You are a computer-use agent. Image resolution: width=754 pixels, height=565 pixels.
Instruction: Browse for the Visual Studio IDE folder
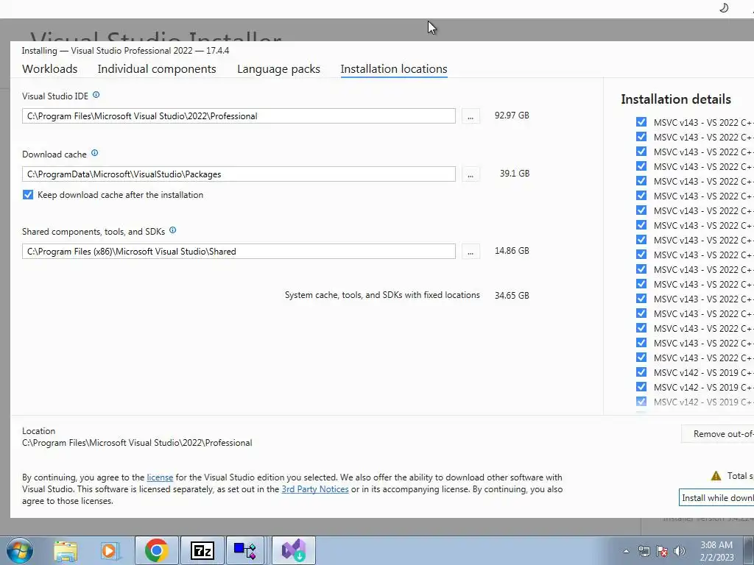471,116
